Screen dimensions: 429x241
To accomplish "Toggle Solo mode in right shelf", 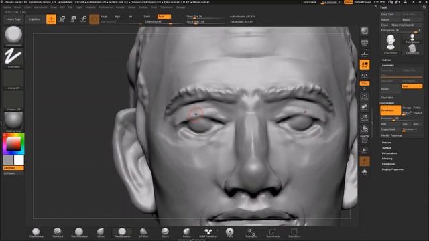I will [365, 172].
